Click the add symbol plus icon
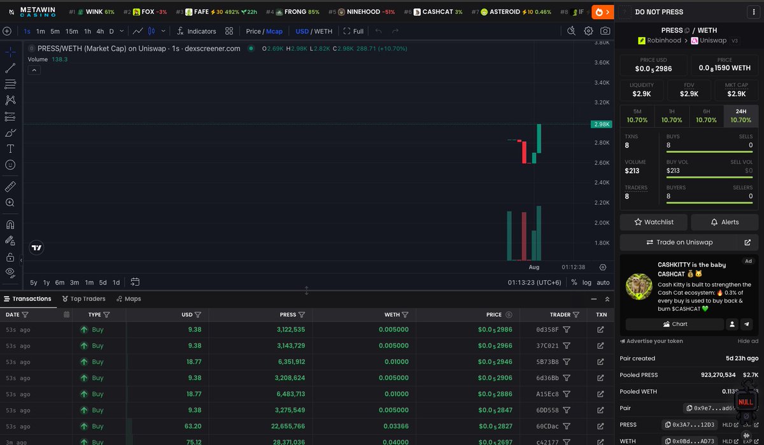 [x=6, y=31]
